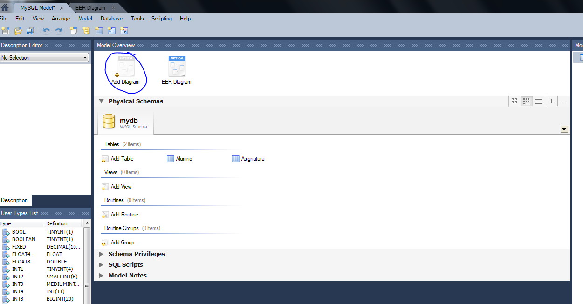Open the mydb schema icon in Physical Schemas
The height and width of the screenshot is (304, 583).
(109, 121)
